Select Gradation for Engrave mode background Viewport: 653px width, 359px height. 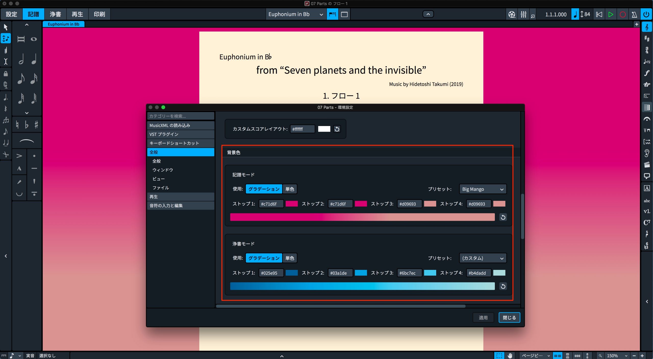[264, 258]
